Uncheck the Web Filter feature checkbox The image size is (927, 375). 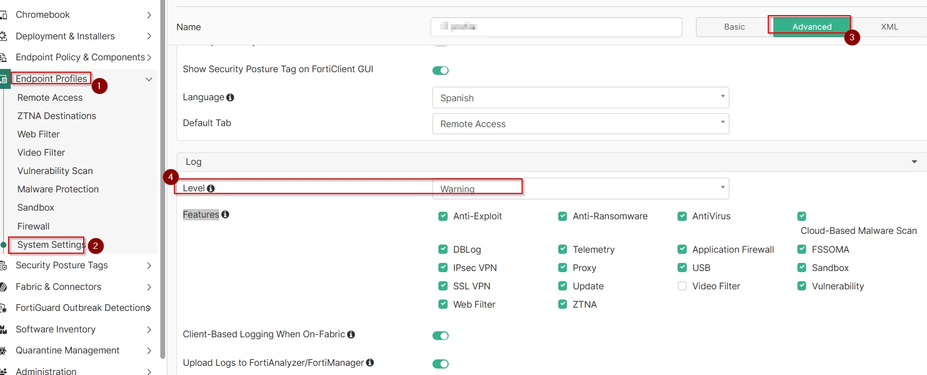(443, 304)
